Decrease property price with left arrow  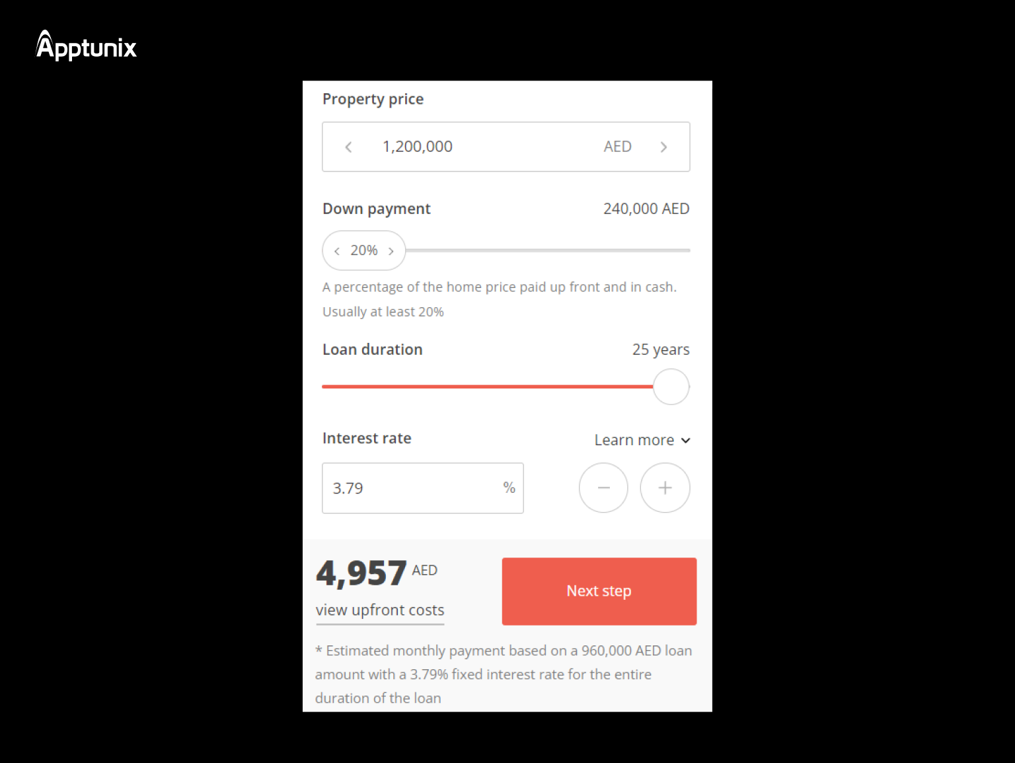point(348,147)
